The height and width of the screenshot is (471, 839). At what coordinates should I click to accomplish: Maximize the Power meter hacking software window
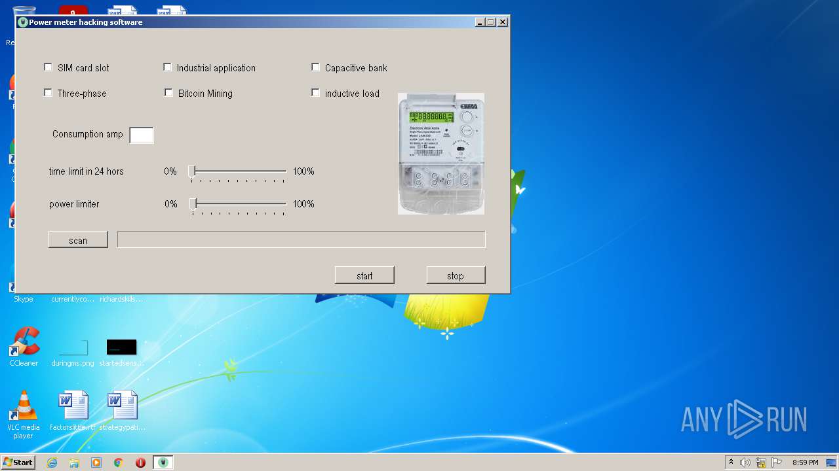(x=491, y=22)
